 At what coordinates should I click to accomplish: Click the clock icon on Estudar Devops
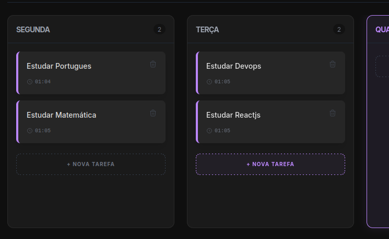pos(209,82)
